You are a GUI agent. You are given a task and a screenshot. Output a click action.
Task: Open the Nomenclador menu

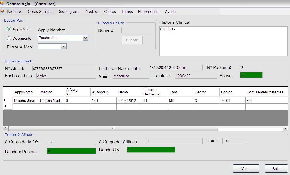149,12
